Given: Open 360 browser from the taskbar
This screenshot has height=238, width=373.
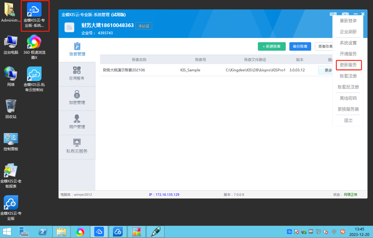Looking at the screenshot, I should (x=80, y=232).
